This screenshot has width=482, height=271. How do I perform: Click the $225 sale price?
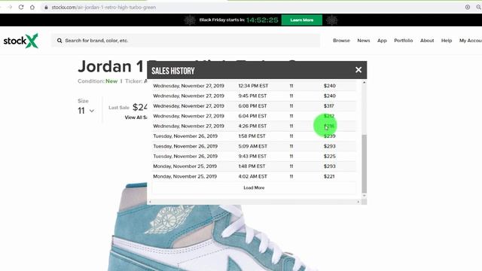(329, 157)
